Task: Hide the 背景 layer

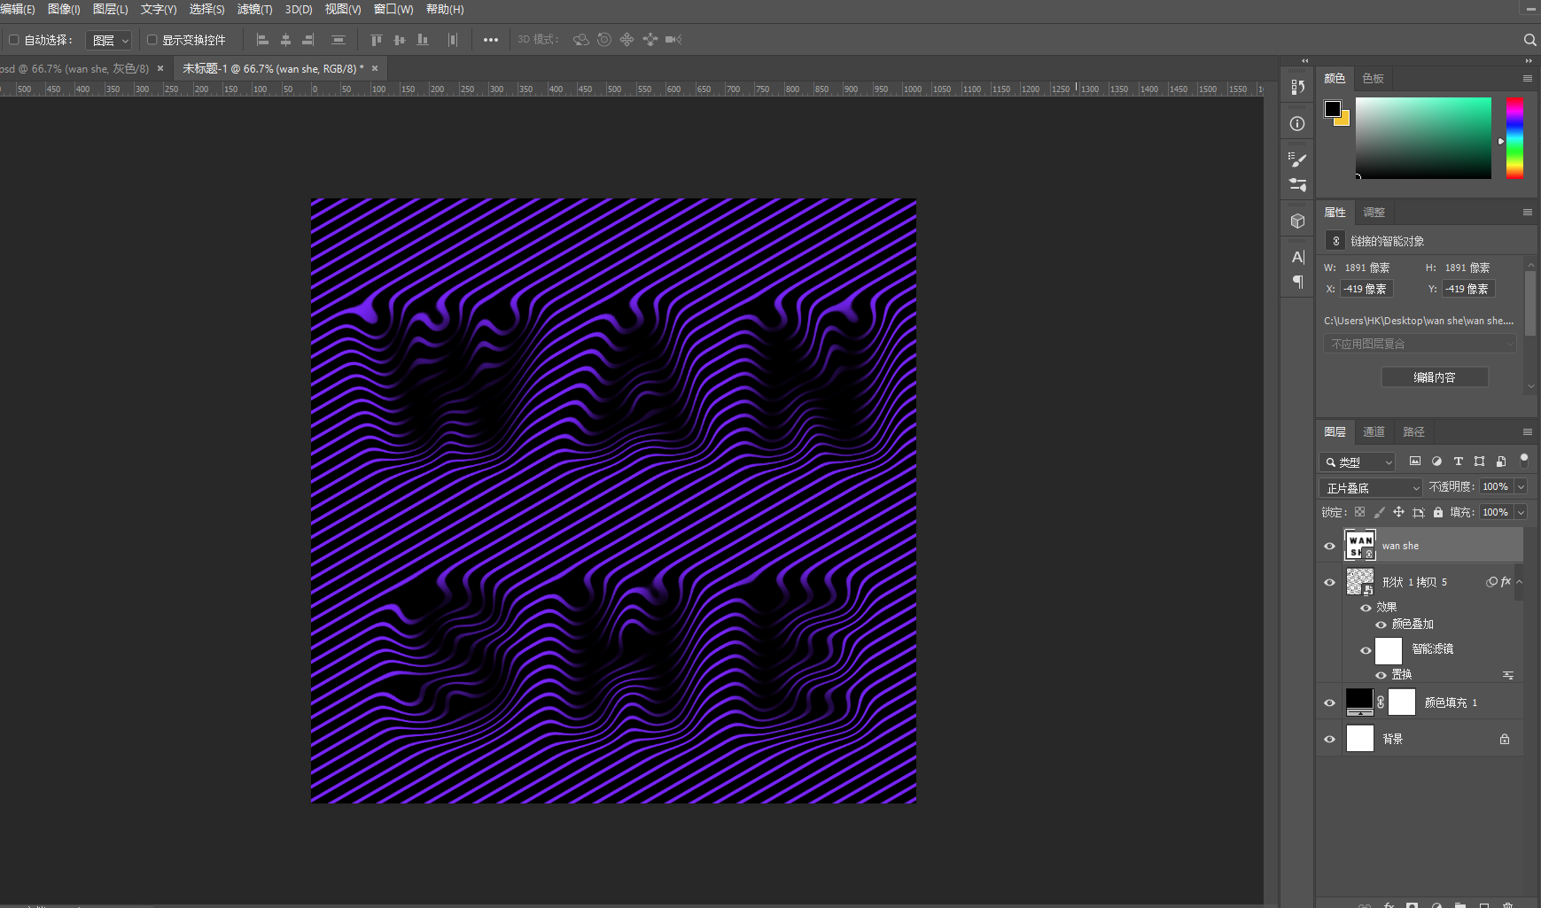Action: (x=1329, y=739)
